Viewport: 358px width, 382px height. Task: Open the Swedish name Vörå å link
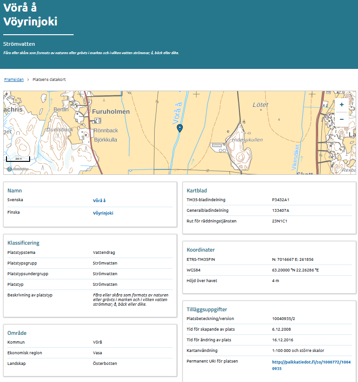tap(99, 201)
